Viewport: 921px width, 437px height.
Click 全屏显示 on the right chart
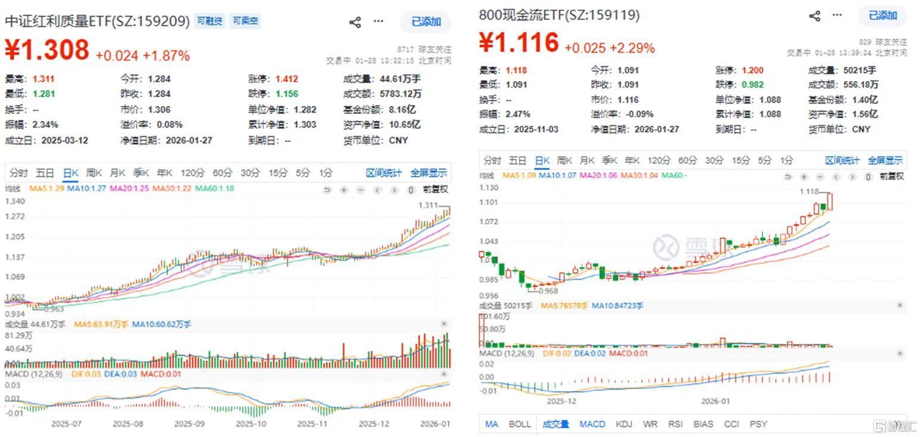(885, 160)
